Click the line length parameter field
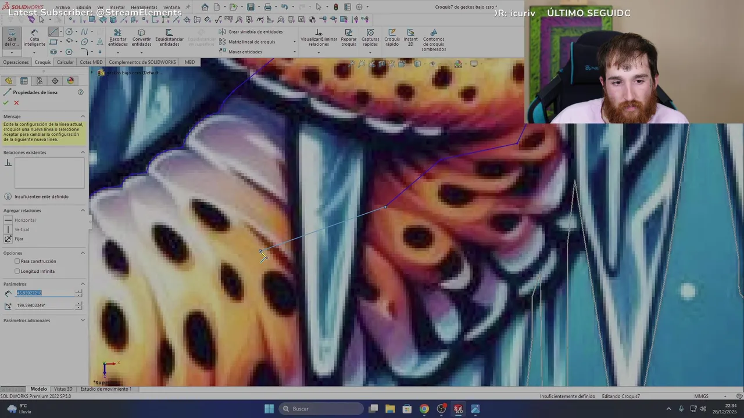The width and height of the screenshot is (744, 418). (45, 293)
